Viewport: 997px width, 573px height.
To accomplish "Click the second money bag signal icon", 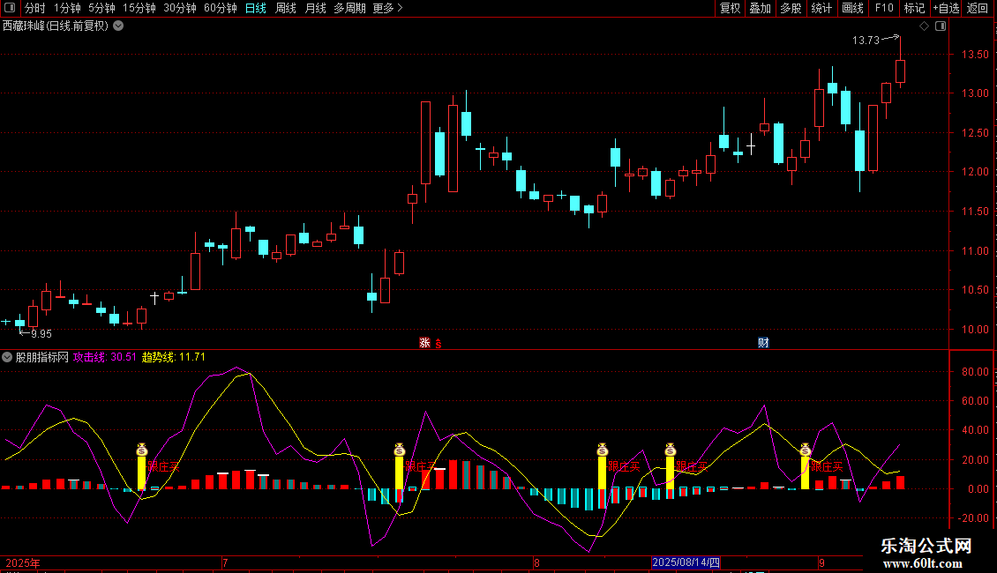I will 400,450.
